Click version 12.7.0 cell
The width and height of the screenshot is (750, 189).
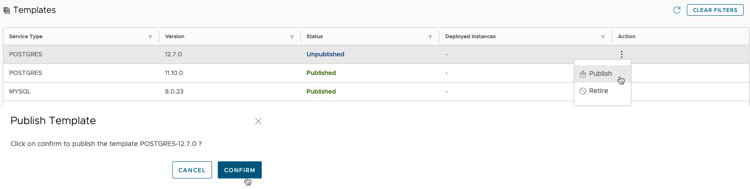[173, 54]
